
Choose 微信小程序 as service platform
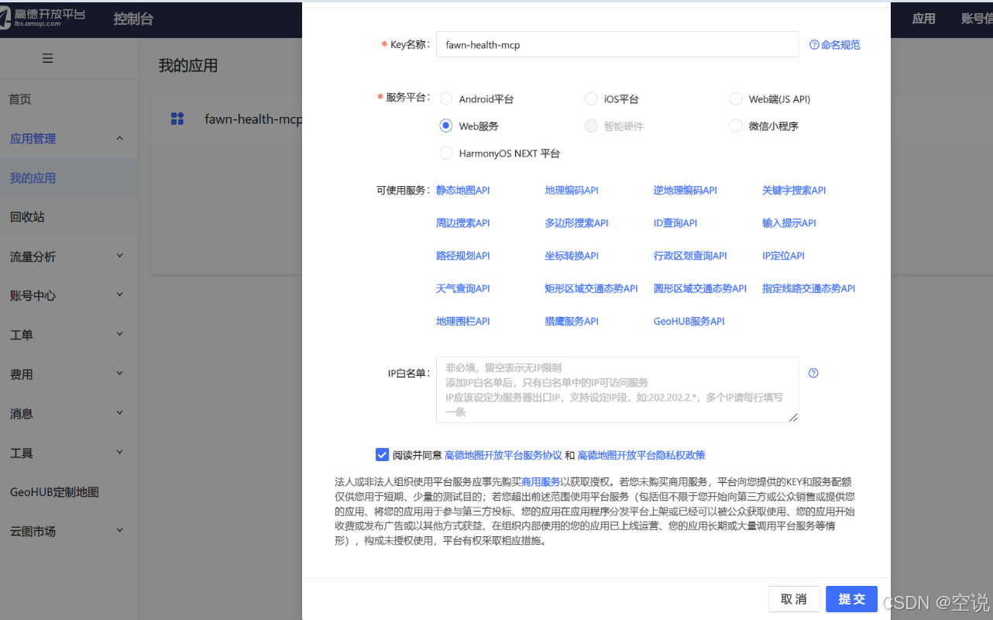coord(735,126)
